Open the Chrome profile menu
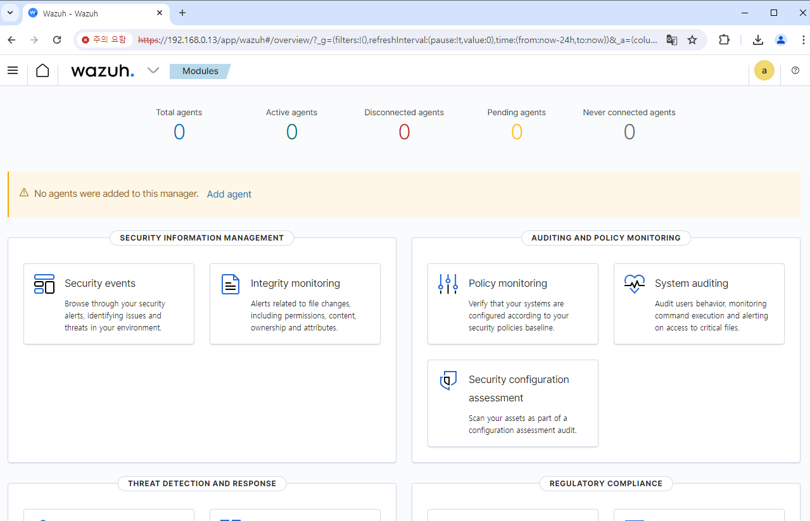810x521 pixels. [x=781, y=40]
